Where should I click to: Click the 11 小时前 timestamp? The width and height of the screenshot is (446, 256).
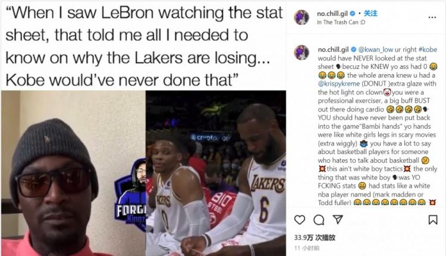click(x=307, y=248)
